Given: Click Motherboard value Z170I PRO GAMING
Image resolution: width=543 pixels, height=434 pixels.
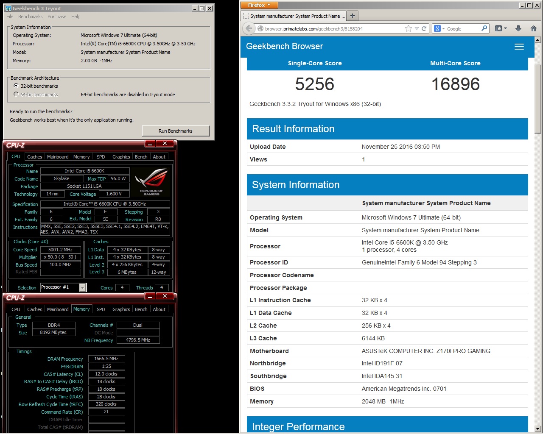Looking at the screenshot, I should click(426, 351).
